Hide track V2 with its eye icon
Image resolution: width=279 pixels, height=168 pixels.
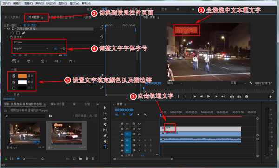point(139,129)
